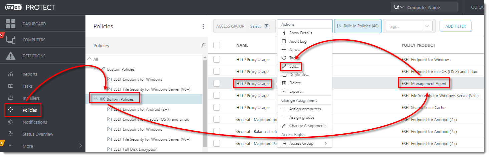Choose Audit Log from Actions menu
Image resolution: width=489 pixels, height=157 pixels.
[298, 41]
